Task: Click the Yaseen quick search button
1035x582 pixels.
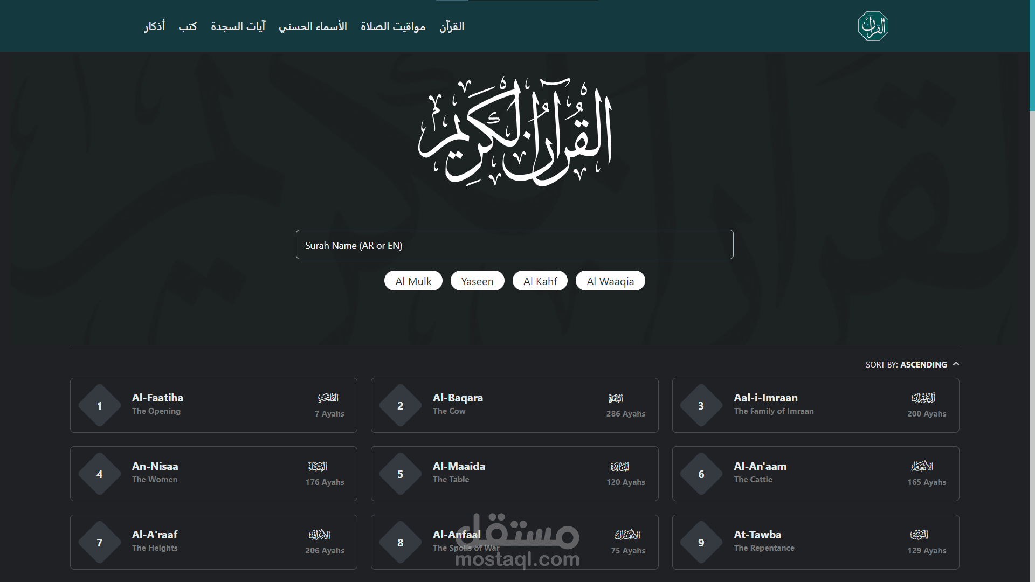Action: pos(477,281)
